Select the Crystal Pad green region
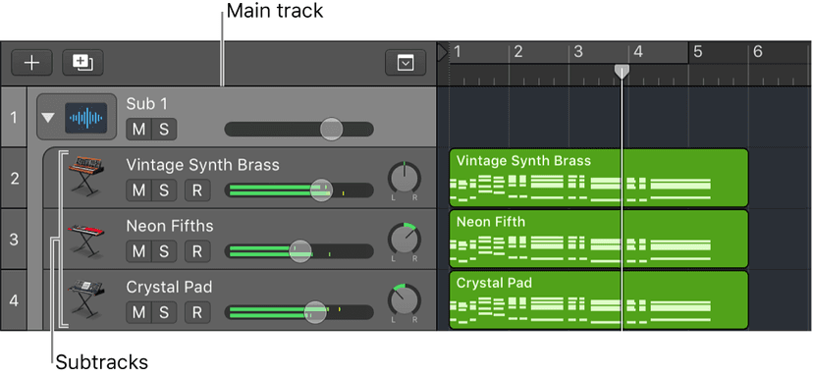Viewport: 813px width, 378px height. pos(599,299)
